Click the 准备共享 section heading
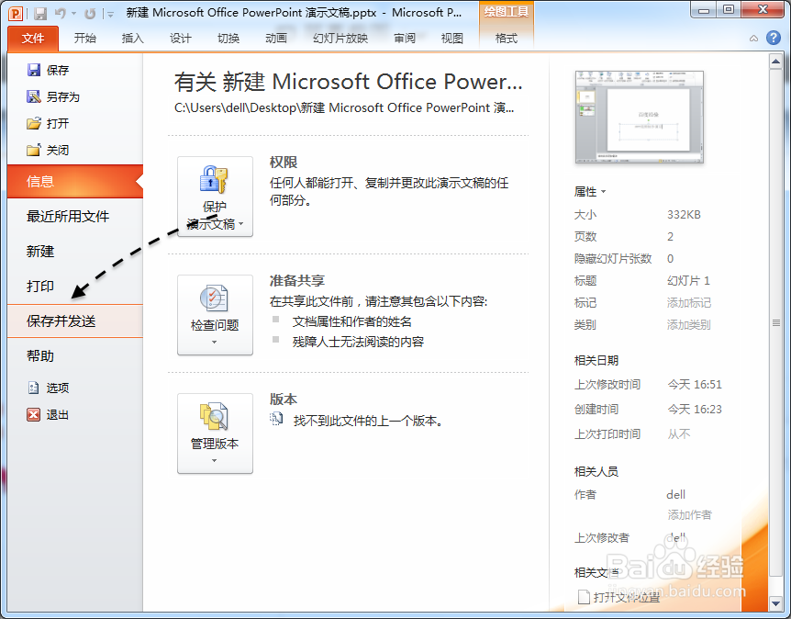The width and height of the screenshot is (791, 619). click(x=296, y=281)
